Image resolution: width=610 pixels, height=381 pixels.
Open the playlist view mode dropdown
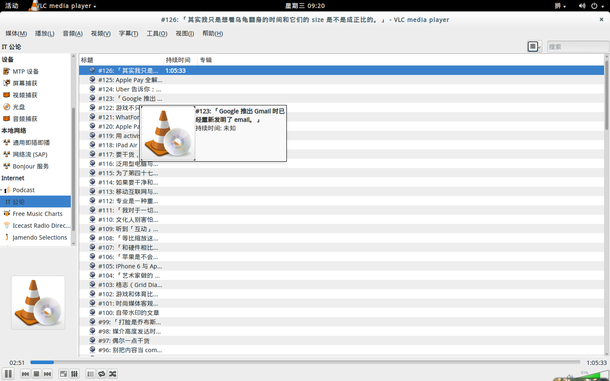coord(535,47)
